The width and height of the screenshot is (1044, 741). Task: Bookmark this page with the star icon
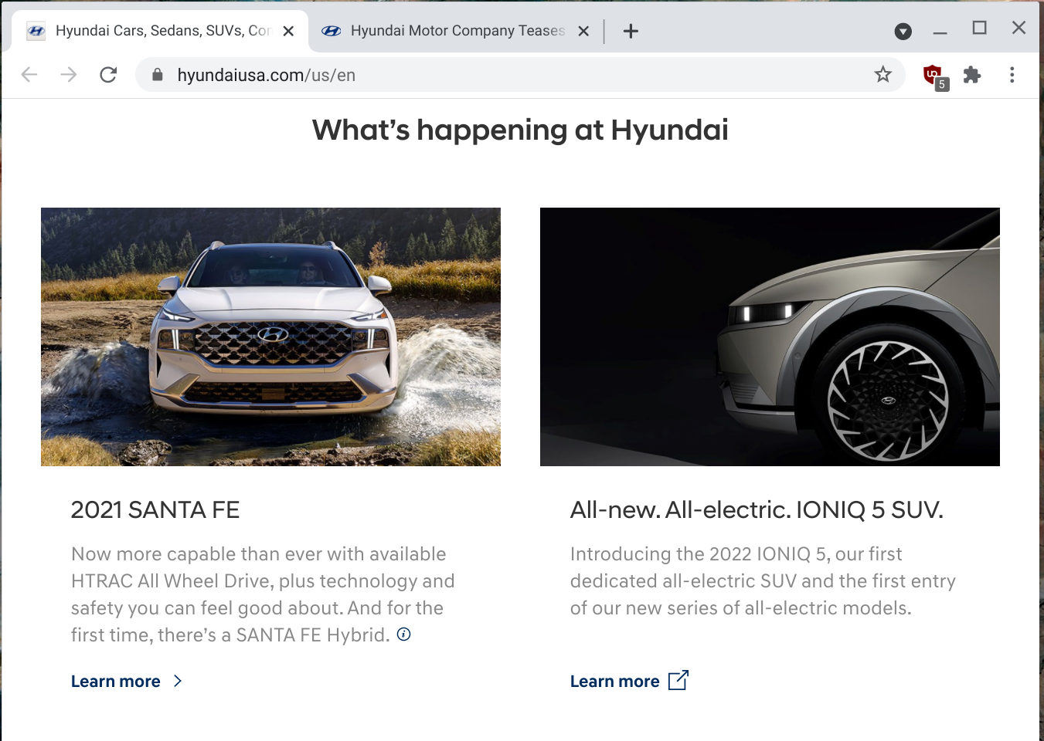882,75
